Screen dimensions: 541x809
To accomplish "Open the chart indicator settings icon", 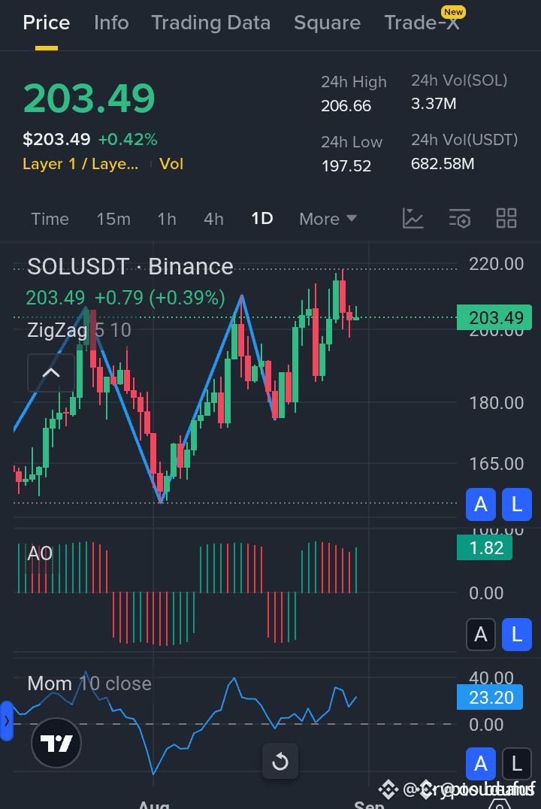I will point(460,219).
